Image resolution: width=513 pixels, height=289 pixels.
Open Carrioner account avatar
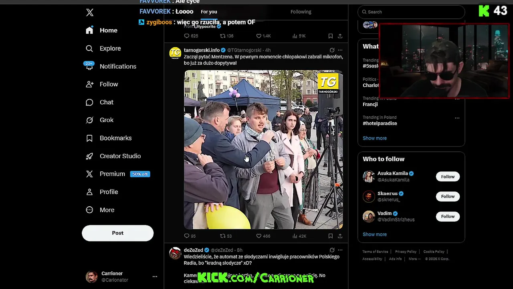coord(92,277)
